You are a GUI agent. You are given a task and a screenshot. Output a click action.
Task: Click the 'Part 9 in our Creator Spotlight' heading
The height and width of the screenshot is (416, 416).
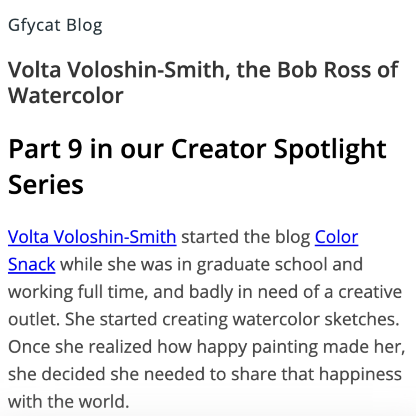197,167
